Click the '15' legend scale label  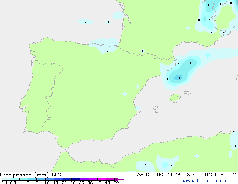[x=56, y=182]
